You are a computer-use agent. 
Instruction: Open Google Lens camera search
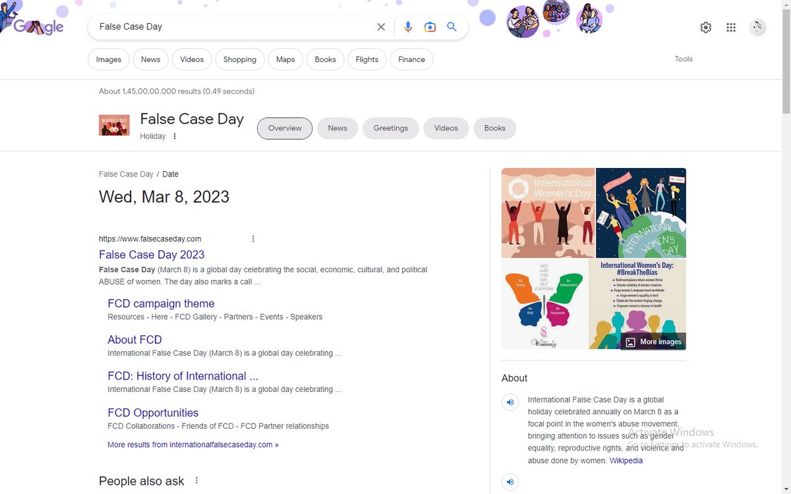(430, 27)
